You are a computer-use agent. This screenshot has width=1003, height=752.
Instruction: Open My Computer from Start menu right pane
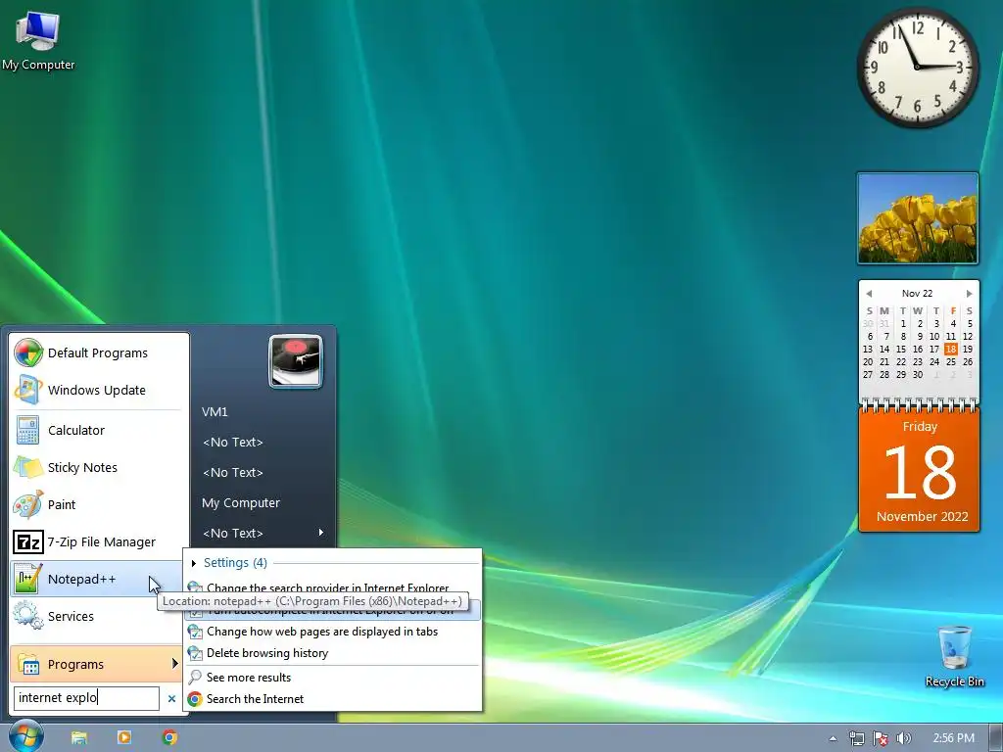point(241,502)
